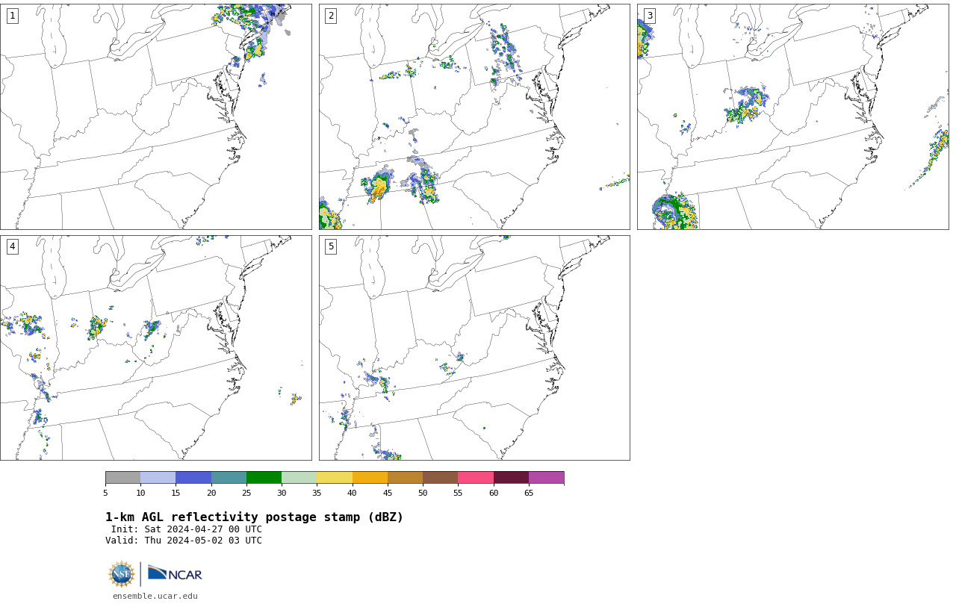Open ensemble member 2 reflectivity map
This screenshot has height=604, width=956.
[474, 116]
